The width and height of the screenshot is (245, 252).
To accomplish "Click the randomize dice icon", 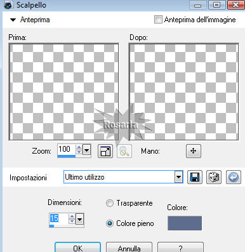I will click(x=214, y=177).
